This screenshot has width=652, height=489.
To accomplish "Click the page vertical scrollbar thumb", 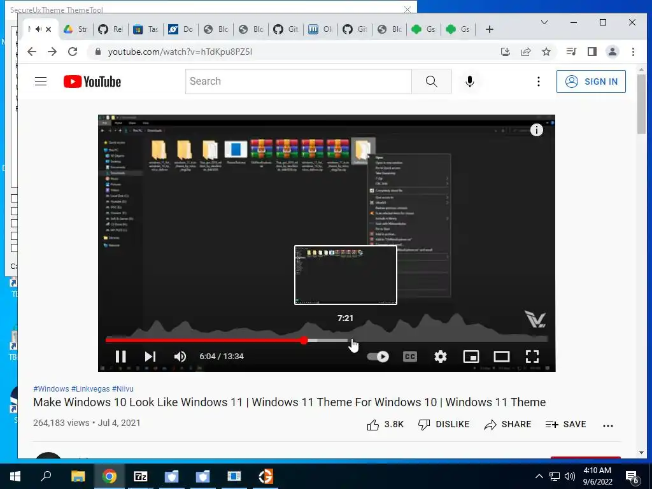I will [641, 104].
